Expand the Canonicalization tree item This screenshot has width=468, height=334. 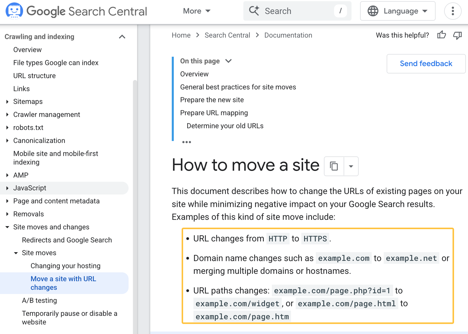point(7,141)
